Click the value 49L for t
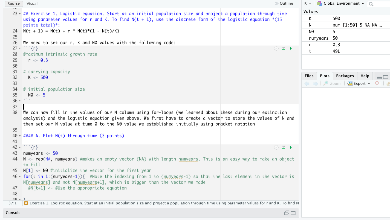Image resolution: width=390 pixels, height=220 pixels. (336, 51)
